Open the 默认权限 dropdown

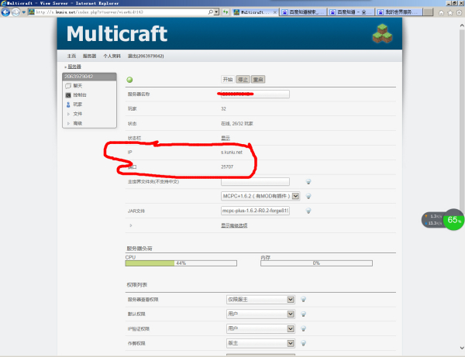tap(260, 314)
